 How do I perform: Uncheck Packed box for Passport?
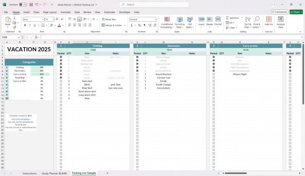pyautogui.click(x=214, y=57)
